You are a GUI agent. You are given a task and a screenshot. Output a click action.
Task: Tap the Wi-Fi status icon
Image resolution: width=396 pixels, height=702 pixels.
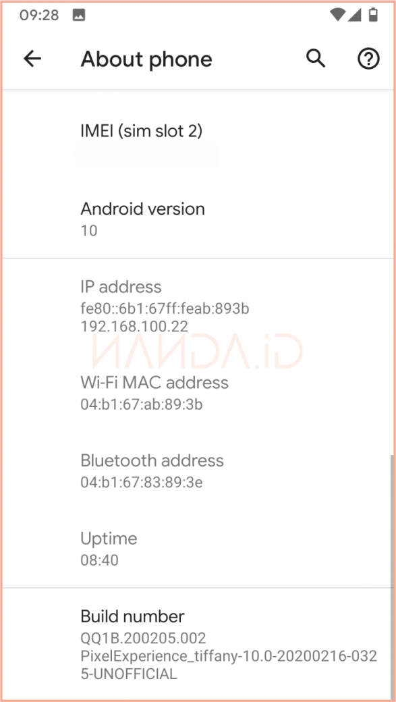(338, 16)
